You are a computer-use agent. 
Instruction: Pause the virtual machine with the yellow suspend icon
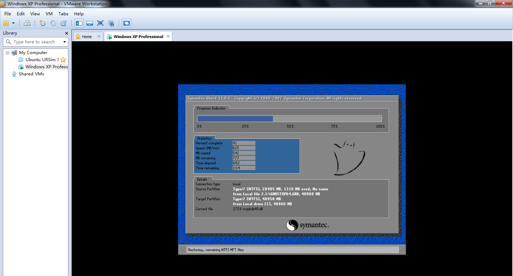pos(6,23)
